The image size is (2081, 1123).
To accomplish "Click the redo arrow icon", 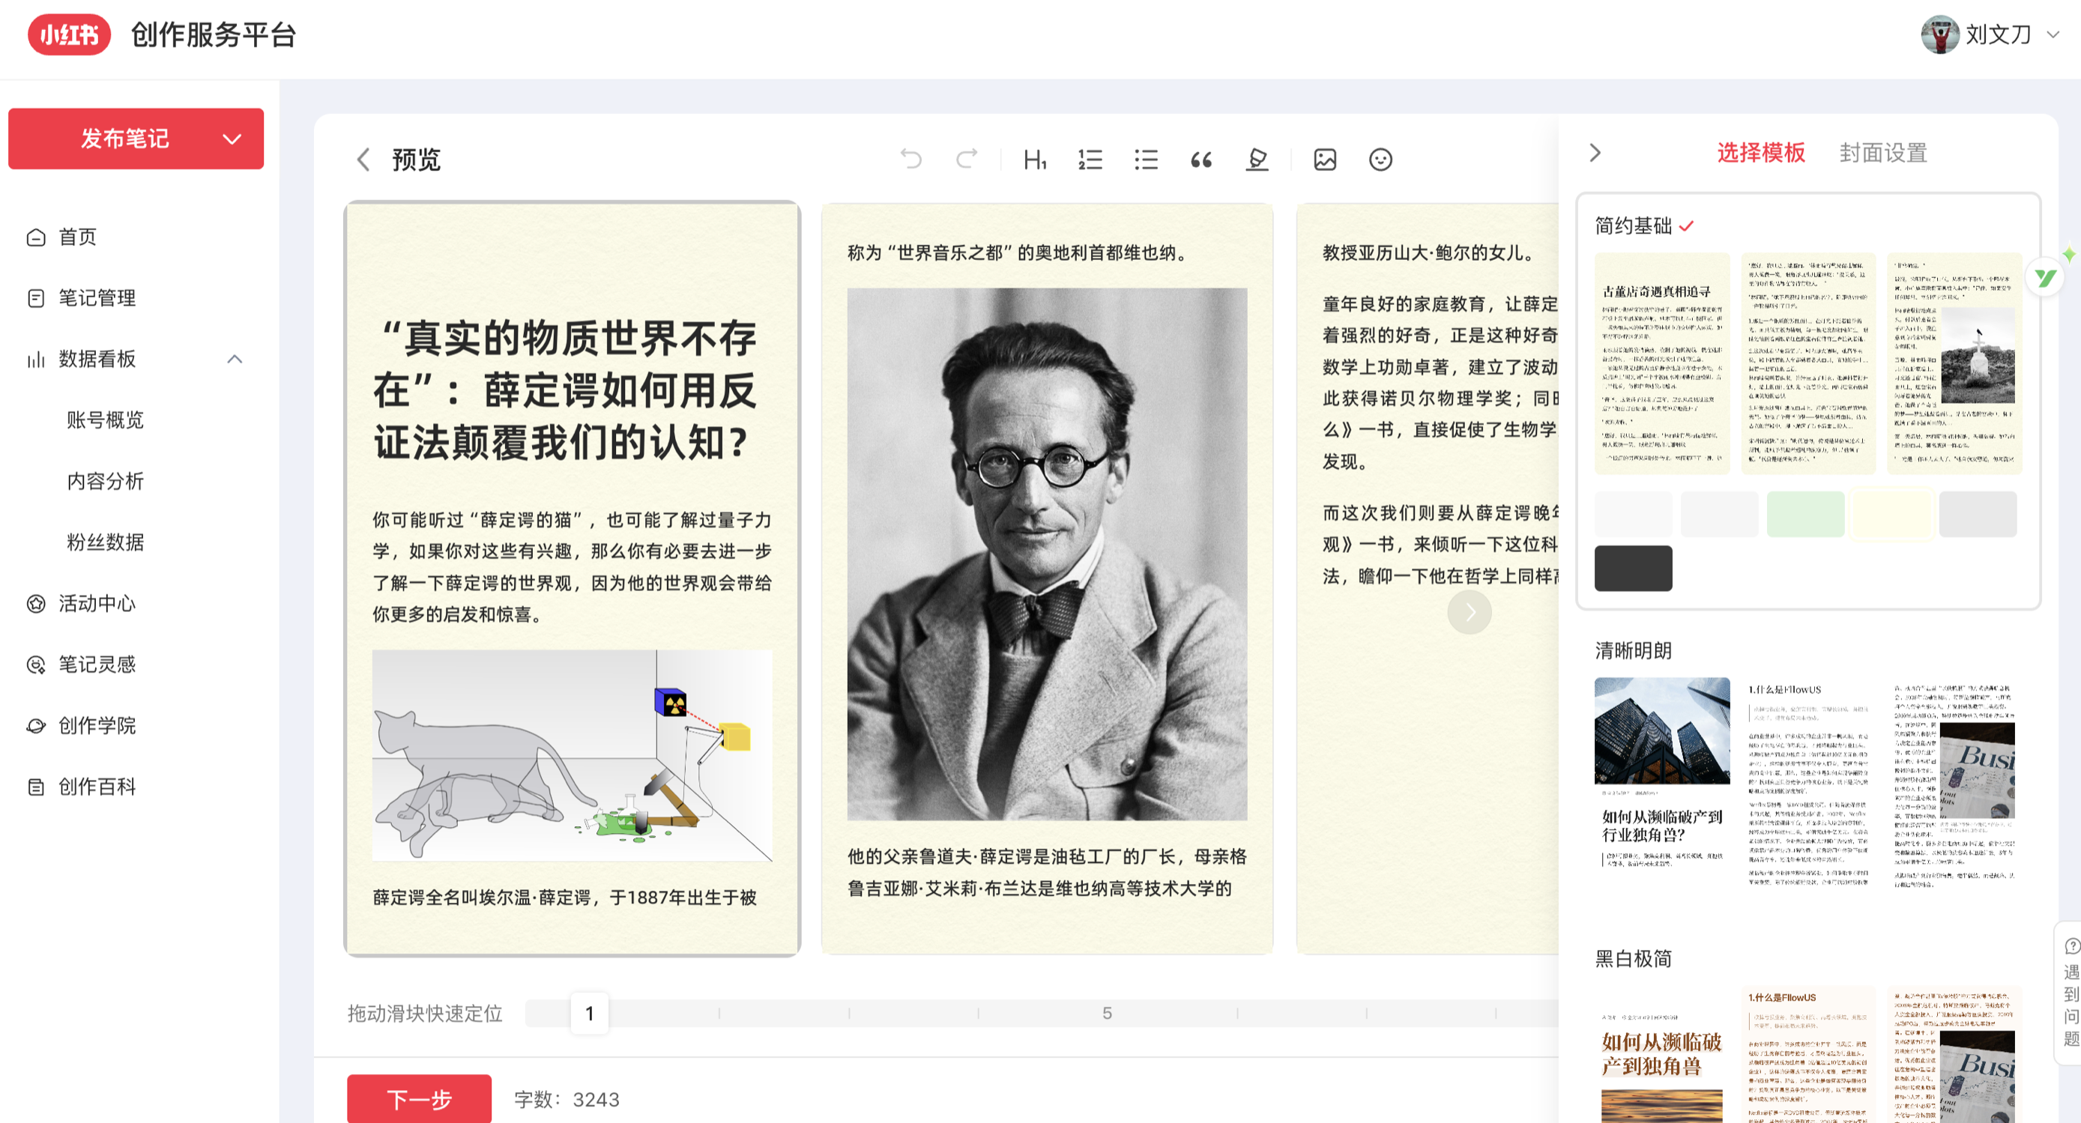I will click(967, 159).
